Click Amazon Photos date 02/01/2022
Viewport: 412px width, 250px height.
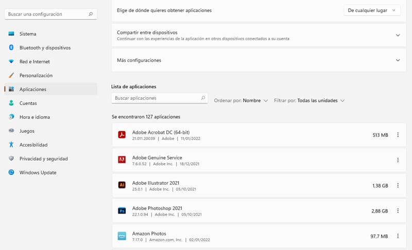(x=199, y=240)
